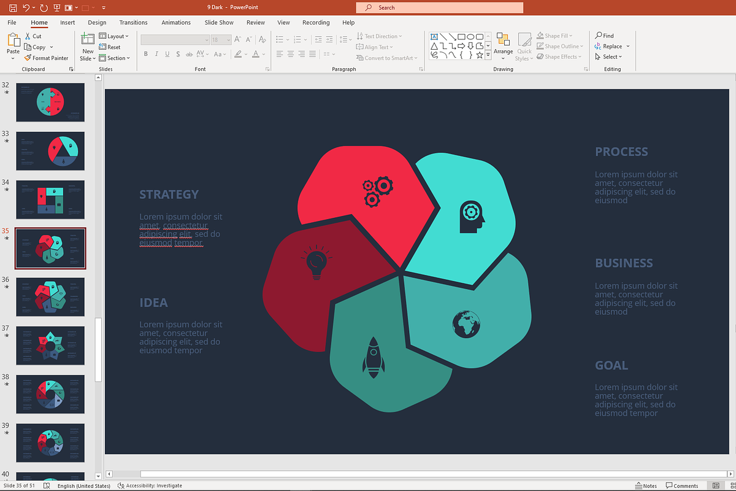The image size is (736, 491).
Task: Select the Text Box shape
Action: [x=434, y=36]
